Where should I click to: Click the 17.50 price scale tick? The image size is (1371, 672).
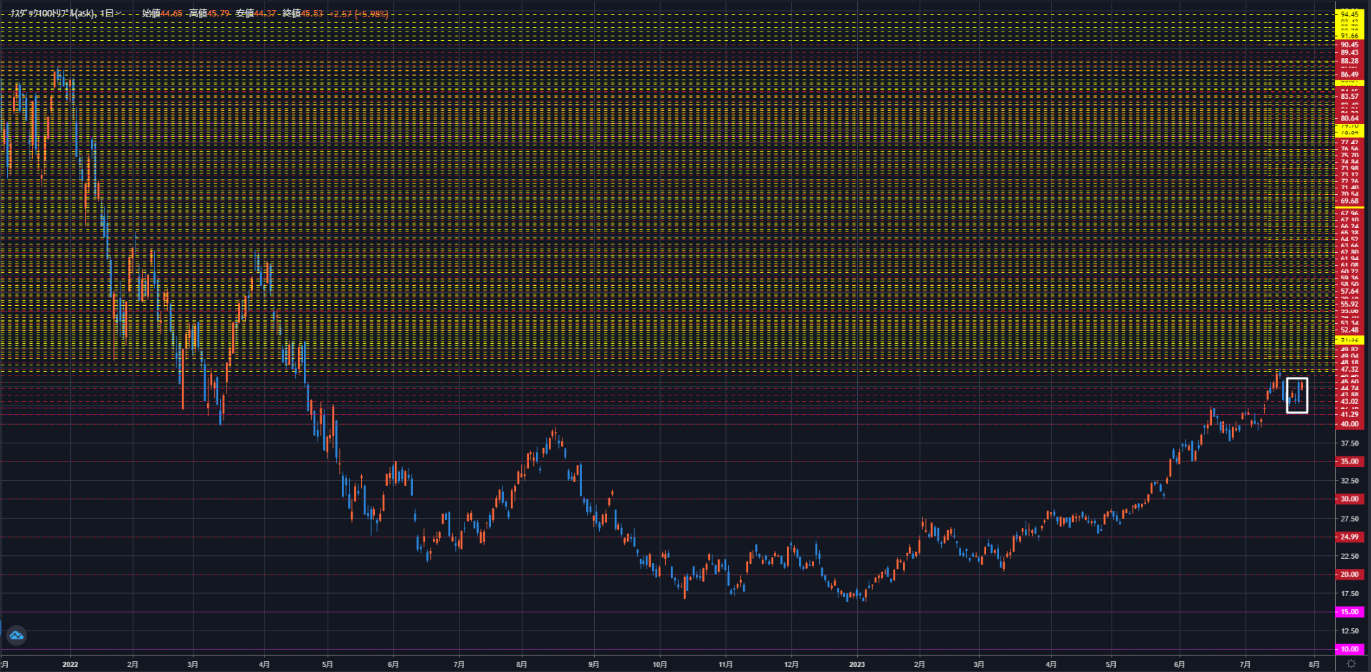coord(1349,594)
